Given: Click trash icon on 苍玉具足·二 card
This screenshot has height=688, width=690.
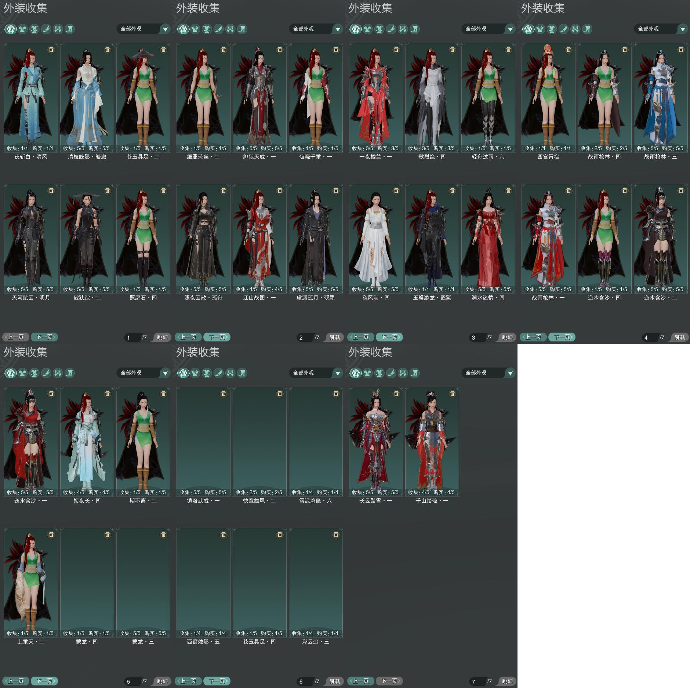Looking at the screenshot, I should (163, 50).
